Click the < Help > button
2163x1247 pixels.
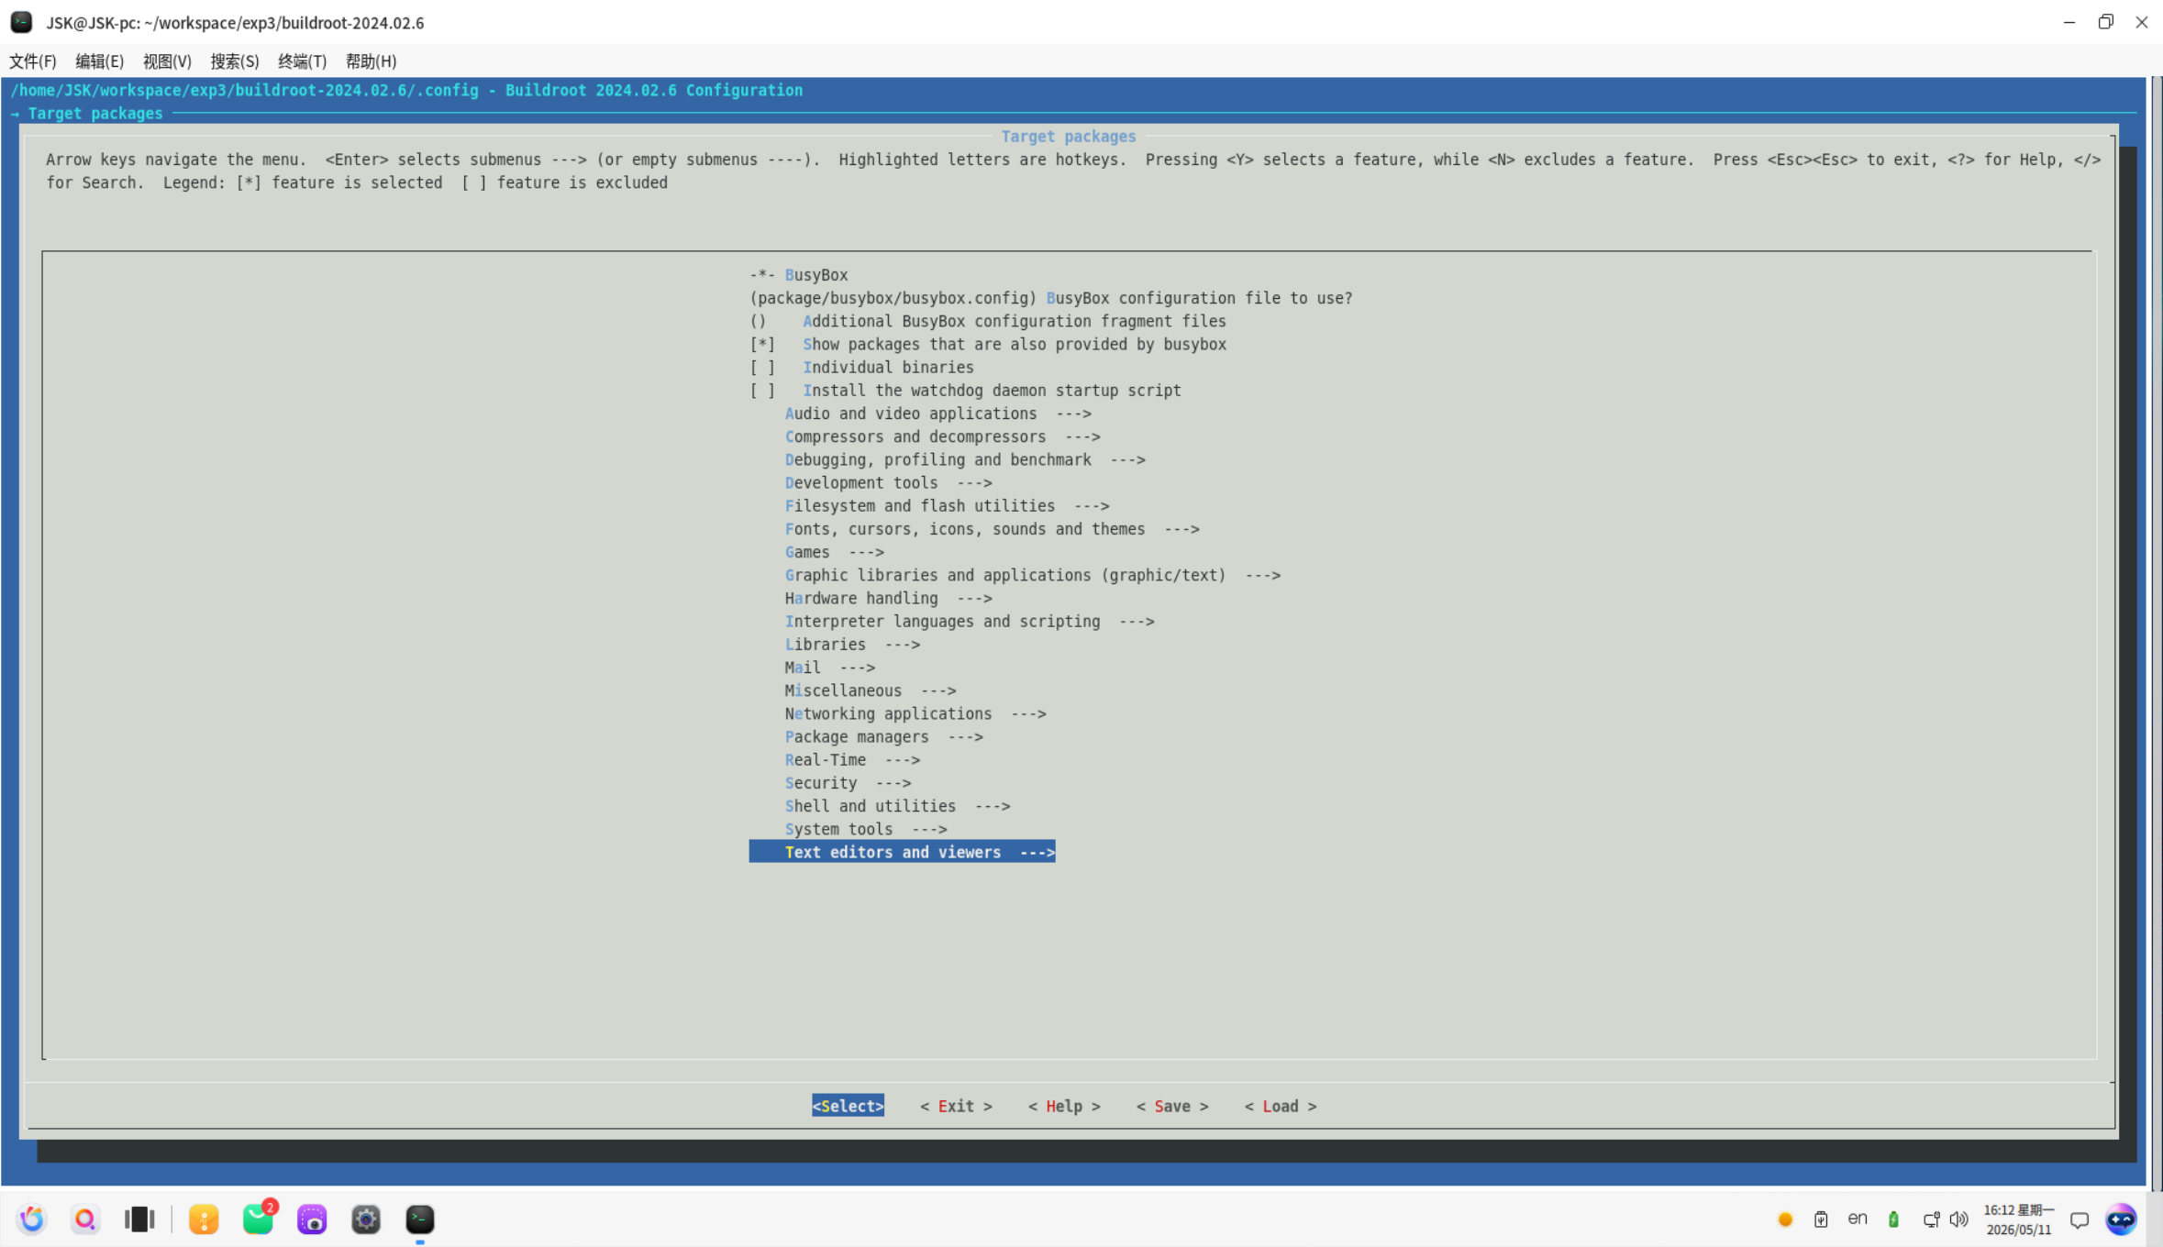(x=1065, y=1106)
